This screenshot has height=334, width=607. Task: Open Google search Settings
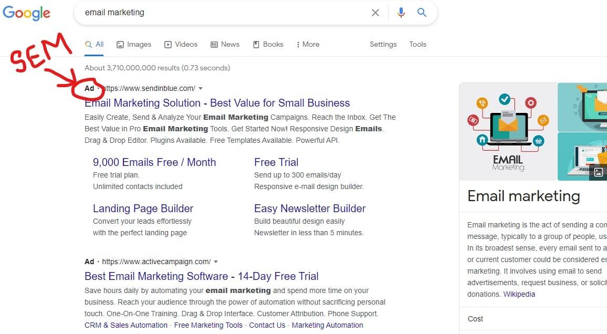(x=383, y=44)
